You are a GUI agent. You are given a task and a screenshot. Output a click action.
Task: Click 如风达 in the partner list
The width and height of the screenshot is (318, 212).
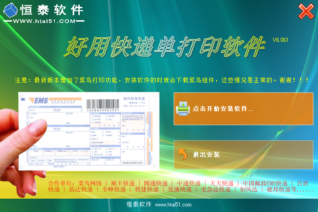click(249, 189)
